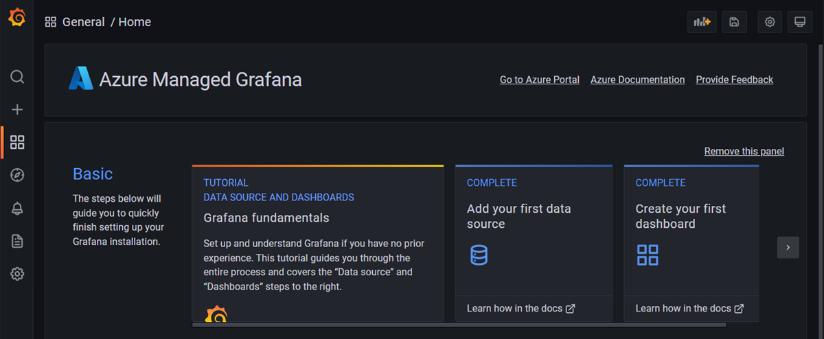824x339 pixels.
Task: Open the Azure Documentation link
Action: tap(637, 80)
